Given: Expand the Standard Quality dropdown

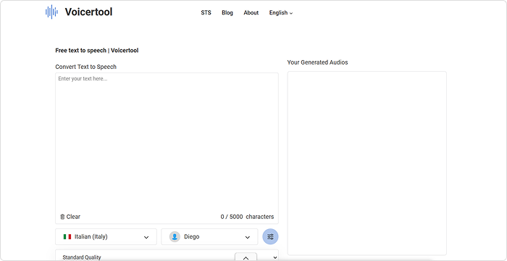Looking at the screenshot, I should (167, 255).
